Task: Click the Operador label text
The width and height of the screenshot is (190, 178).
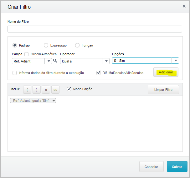Action: click(67, 54)
